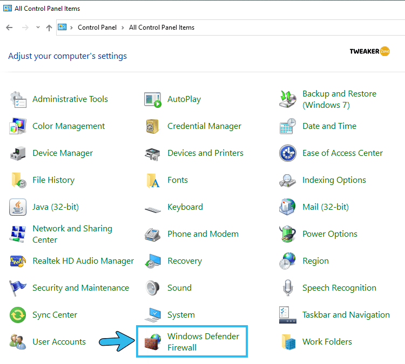Click the Color Management icon
Screen dimensions: 405x364
point(18,126)
